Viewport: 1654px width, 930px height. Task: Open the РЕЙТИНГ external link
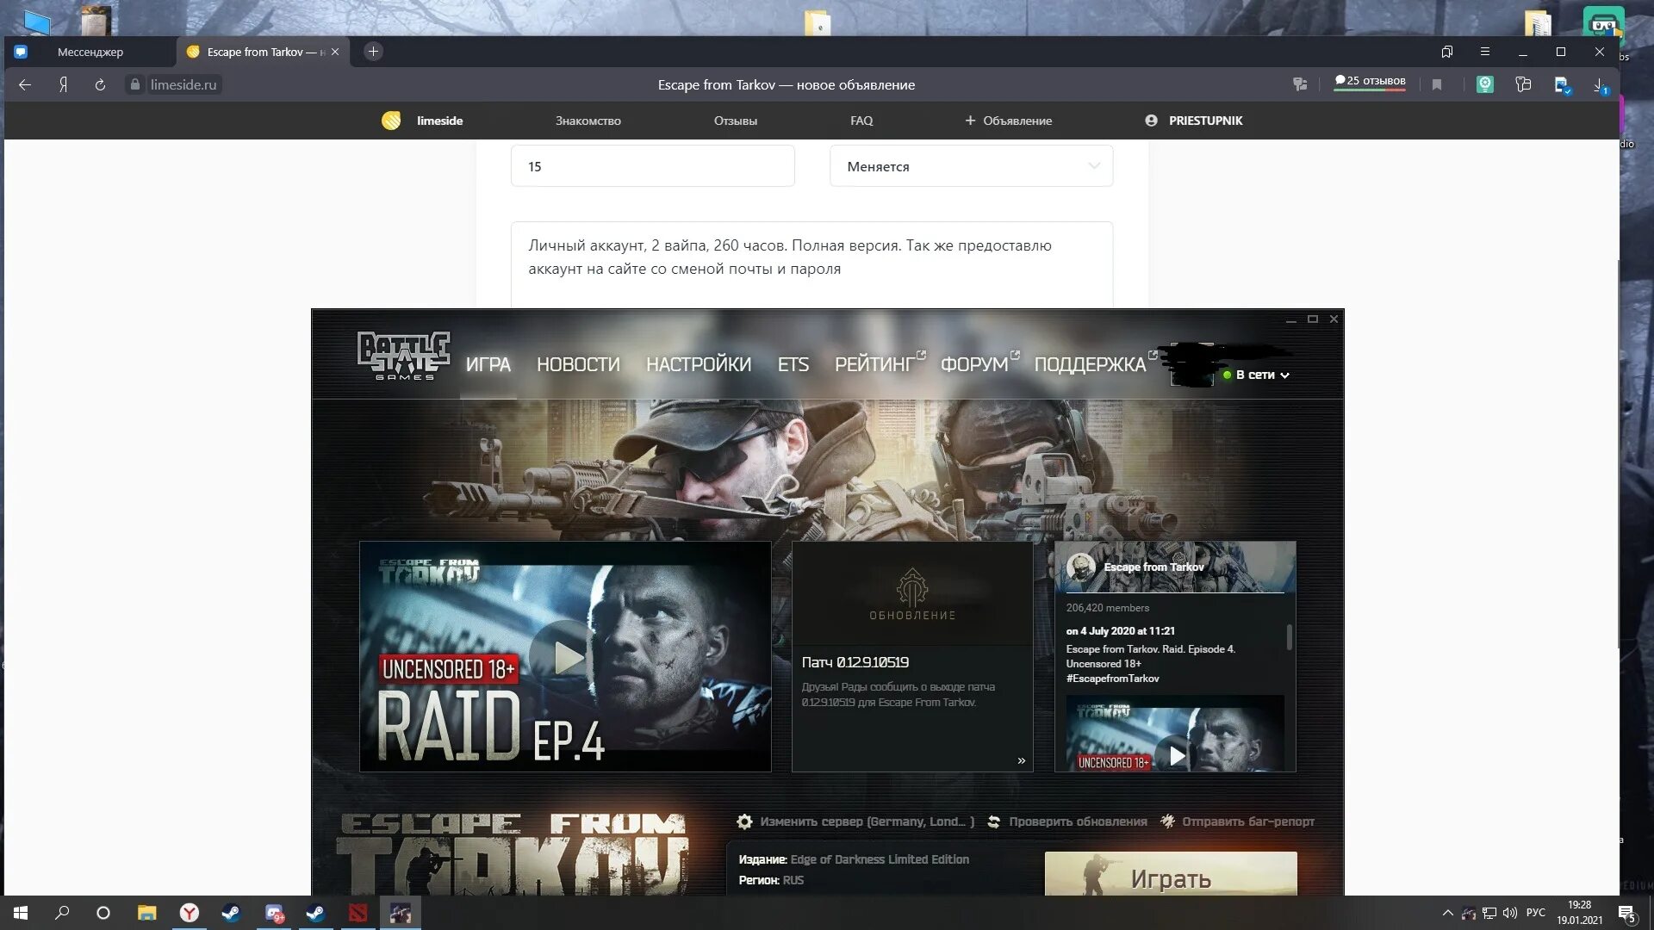[x=879, y=364]
